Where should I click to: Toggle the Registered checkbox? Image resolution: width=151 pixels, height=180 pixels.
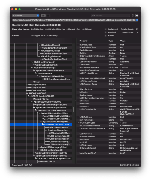pyautogui.click(x=105, y=29)
